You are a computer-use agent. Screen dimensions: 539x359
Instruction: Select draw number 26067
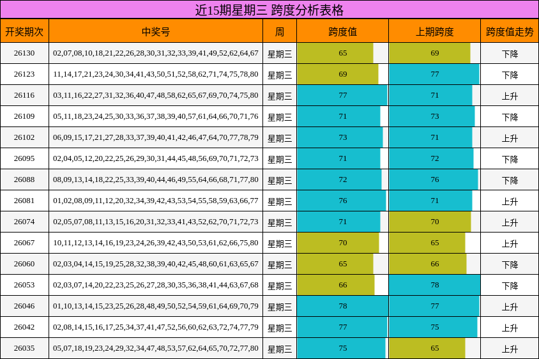[24, 243]
